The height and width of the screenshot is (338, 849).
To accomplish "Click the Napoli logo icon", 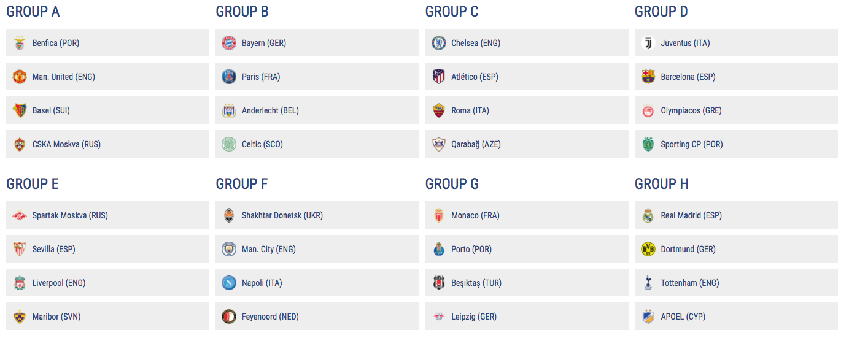I will coord(229,283).
